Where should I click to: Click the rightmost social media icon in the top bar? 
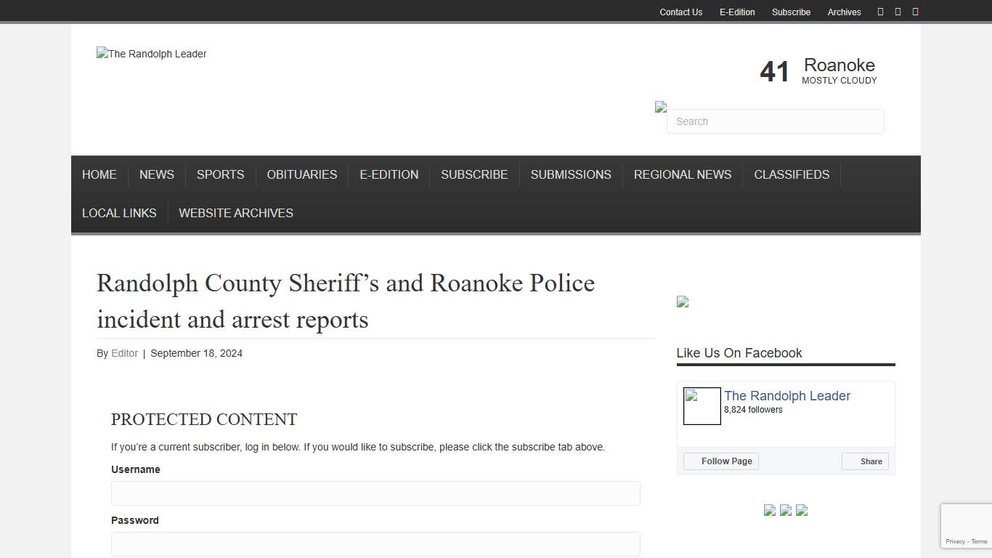click(915, 11)
